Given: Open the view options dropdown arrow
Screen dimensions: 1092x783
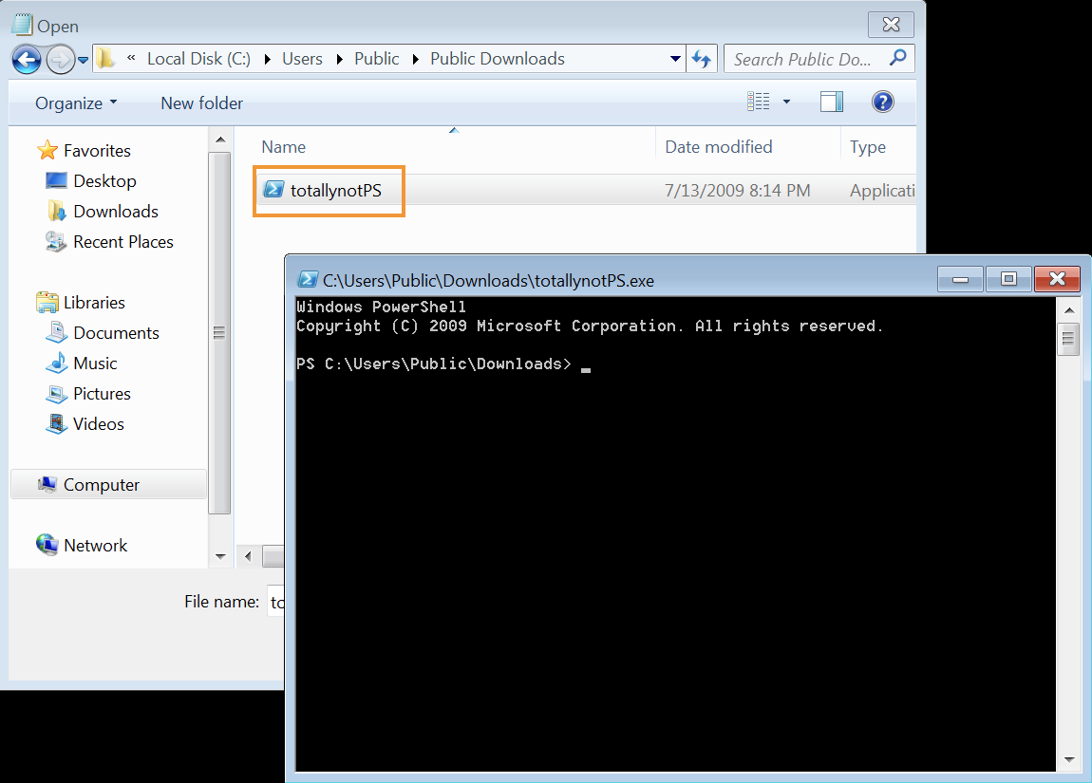Looking at the screenshot, I should click(787, 102).
